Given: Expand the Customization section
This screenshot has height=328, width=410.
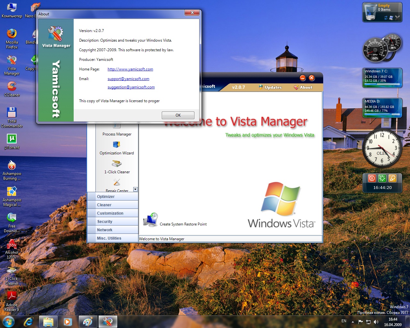Looking at the screenshot, I should (x=113, y=213).
